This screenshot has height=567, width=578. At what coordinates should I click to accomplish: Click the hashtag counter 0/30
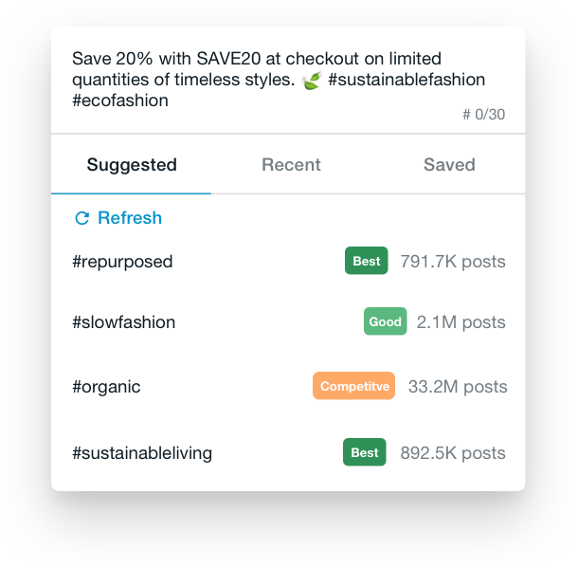484,115
